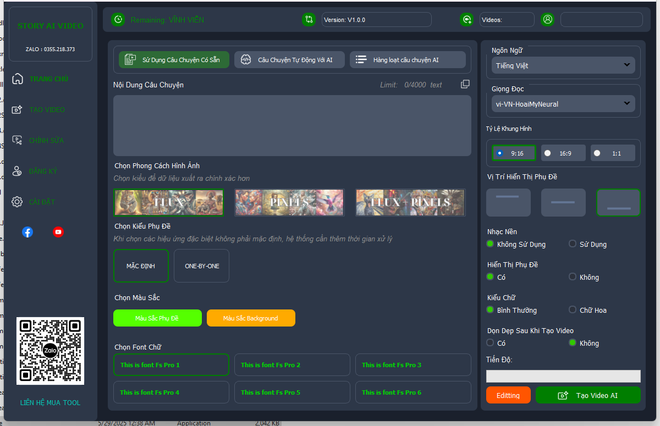Pick Màu Sắc Background orange color
660x426 pixels.
251,318
